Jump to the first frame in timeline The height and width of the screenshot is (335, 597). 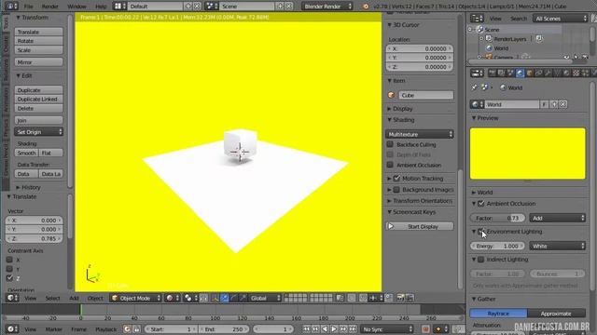[307, 328]
